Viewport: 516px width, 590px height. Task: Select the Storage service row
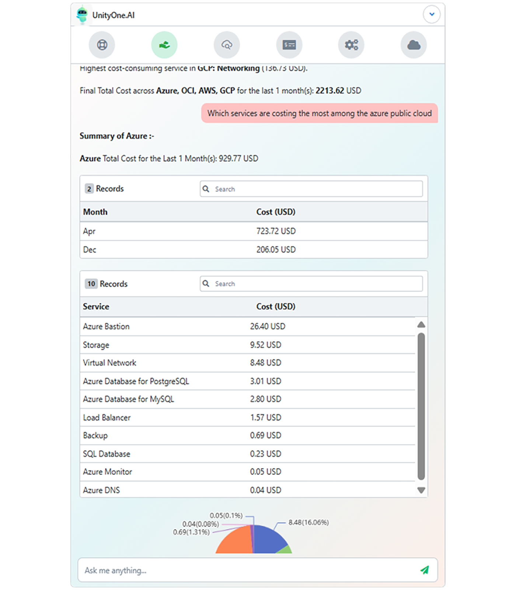point(247,345)
